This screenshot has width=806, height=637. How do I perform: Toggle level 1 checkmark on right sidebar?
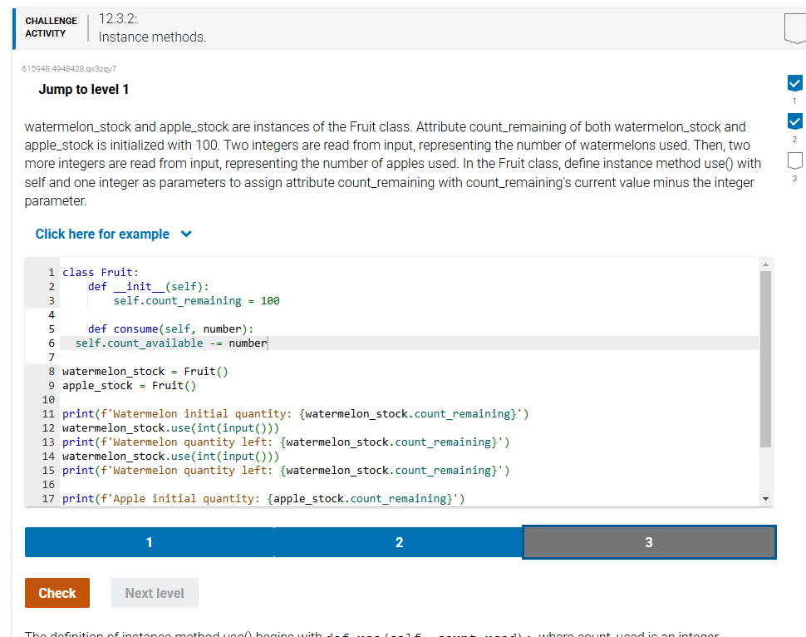click(x=794, y=83)
